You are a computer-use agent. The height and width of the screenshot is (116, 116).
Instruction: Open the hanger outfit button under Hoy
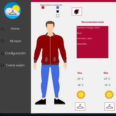tap(80, 106)
